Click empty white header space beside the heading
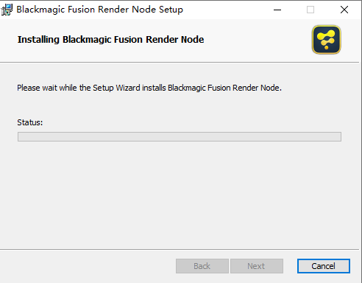 pos(258,39)
